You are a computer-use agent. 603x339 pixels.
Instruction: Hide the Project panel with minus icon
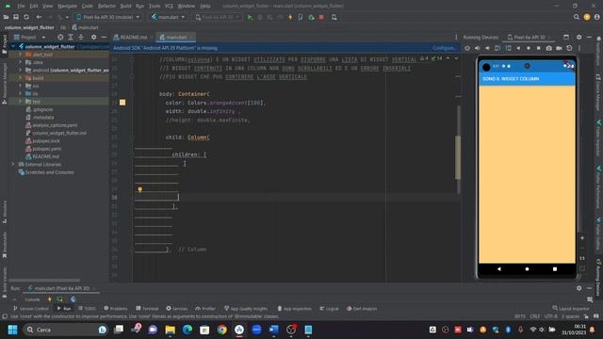[104, 38]
